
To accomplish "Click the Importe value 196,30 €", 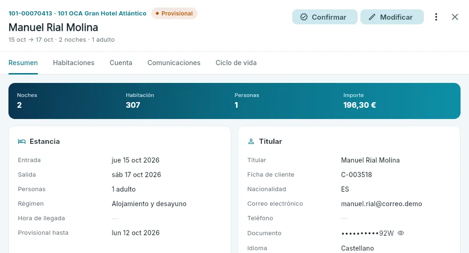I will point(360,105).
